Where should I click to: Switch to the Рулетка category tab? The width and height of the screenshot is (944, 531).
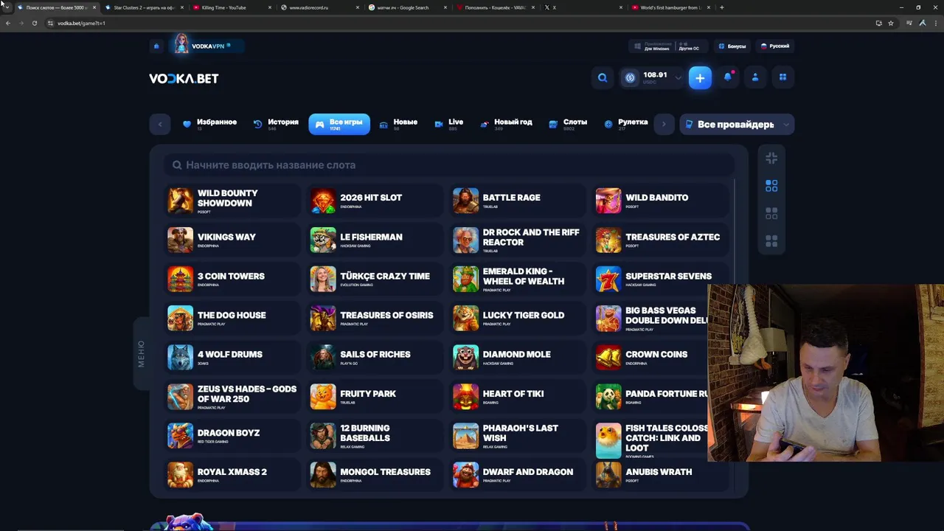coord(626,124)
